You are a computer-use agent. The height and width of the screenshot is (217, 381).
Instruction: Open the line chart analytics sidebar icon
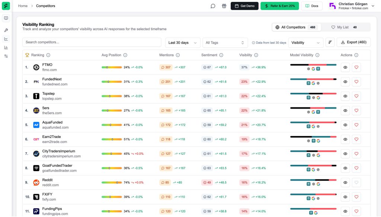6,39
